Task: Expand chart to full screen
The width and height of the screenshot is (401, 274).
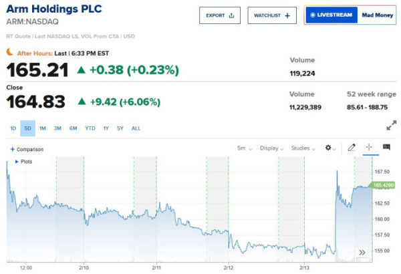Action: click(391, 126)
